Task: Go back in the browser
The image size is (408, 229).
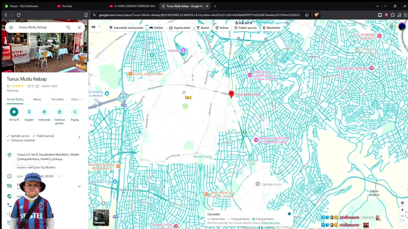Action: [x=6, y=15]
